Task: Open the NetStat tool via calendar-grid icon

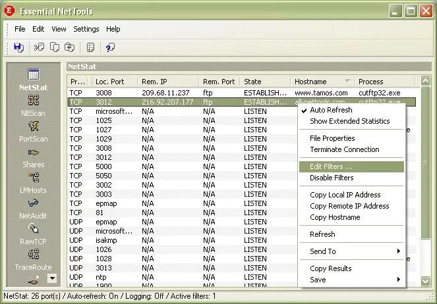Action: (x=33, y=74)
